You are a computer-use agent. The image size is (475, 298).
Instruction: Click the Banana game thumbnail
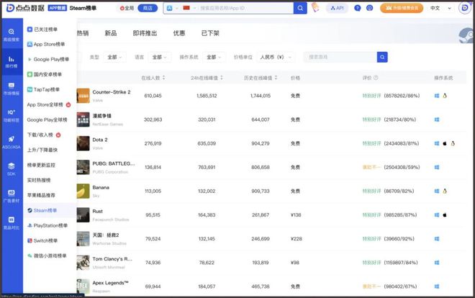tap(83, 191)
